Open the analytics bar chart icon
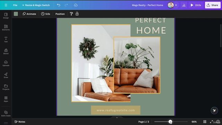Image resolution: width=222 pixels, height=125 pixels. click(x=184, y=5)
